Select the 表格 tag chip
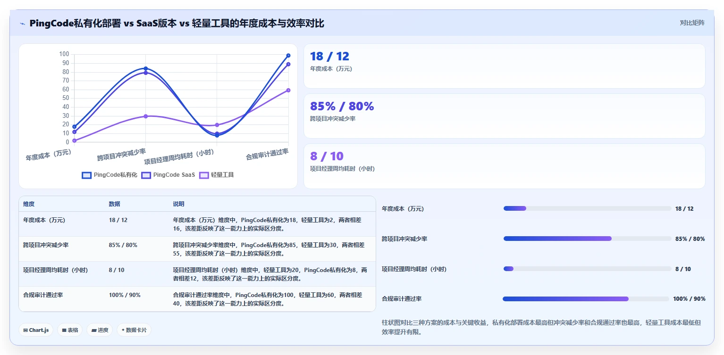 70,330
